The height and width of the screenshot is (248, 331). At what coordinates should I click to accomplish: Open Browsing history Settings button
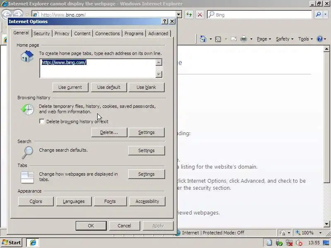(x=146, y=132)
